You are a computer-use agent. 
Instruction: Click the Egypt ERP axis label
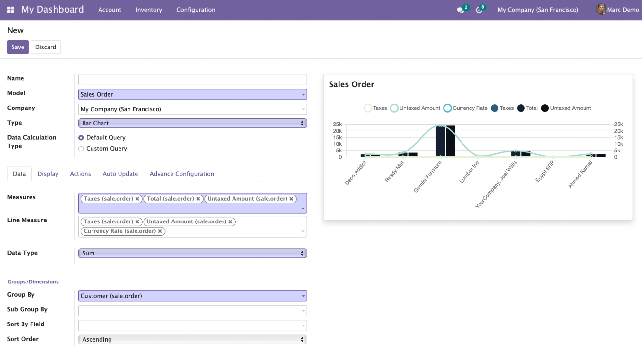coord(544,171)
